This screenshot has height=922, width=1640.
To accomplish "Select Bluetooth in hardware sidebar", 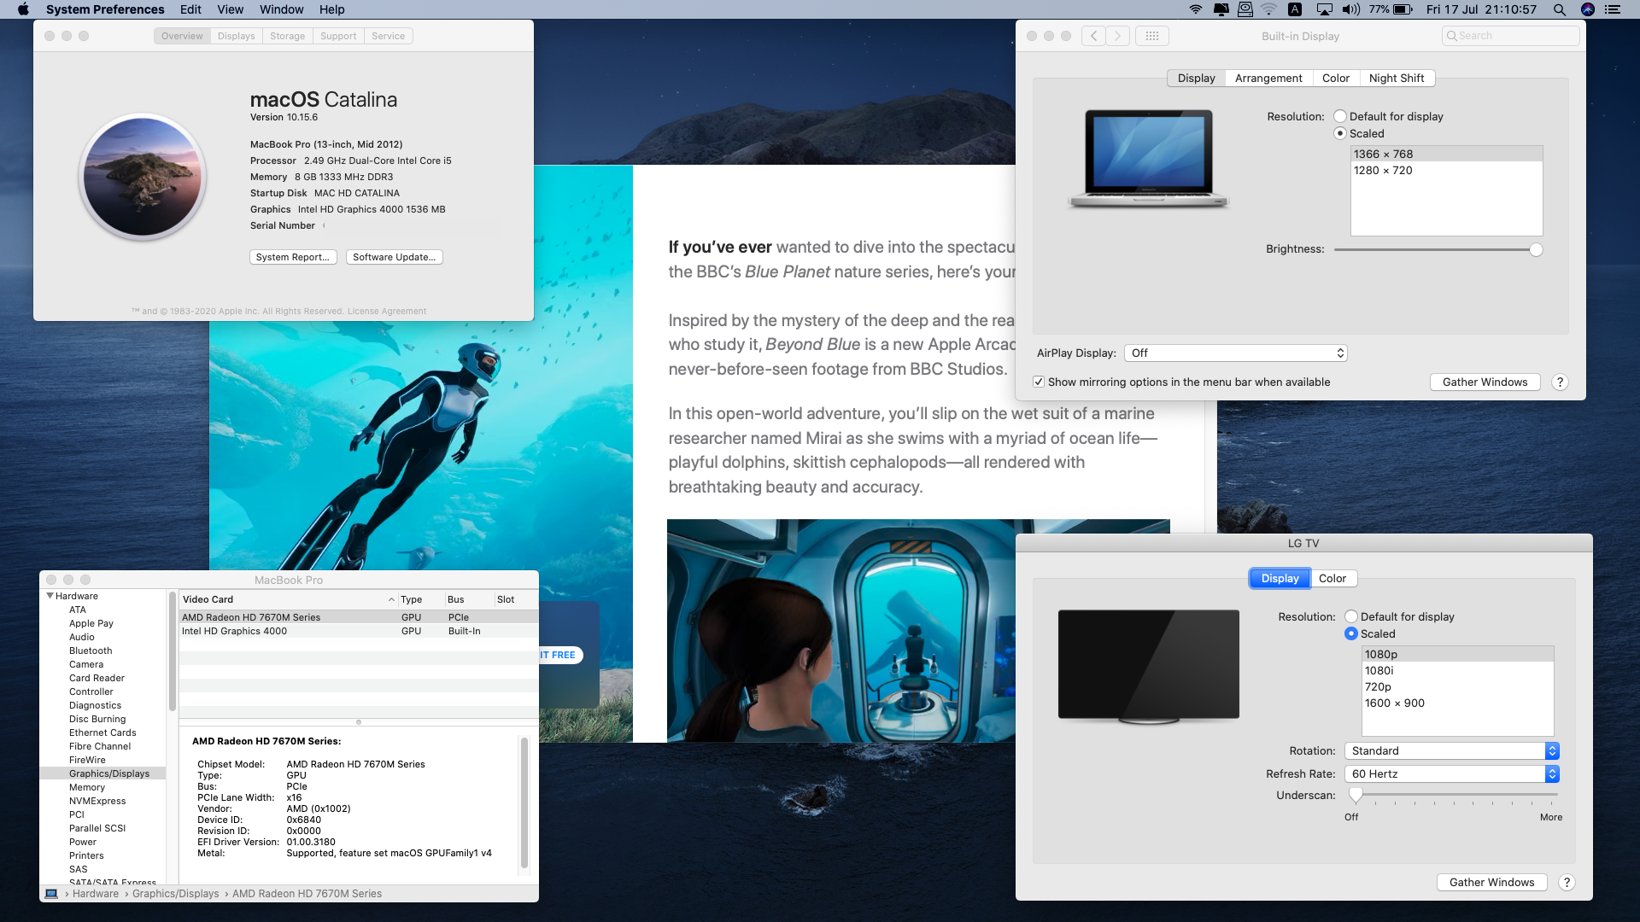I will click(x=91, y=651).
